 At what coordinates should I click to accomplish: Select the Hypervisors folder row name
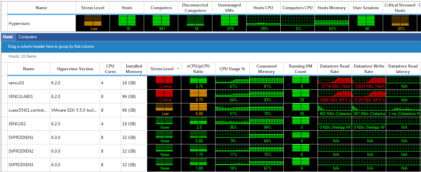20,24
